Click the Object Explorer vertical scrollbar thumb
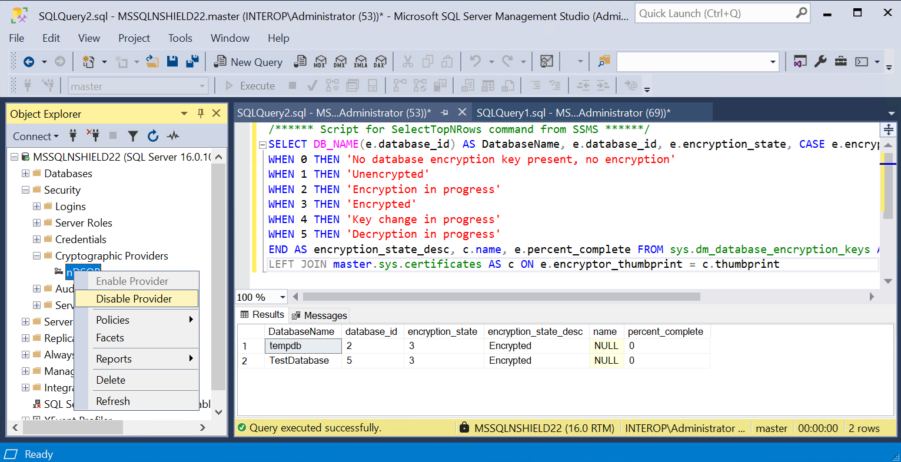Viewport: 901px width, 462px height. [218, 277]
